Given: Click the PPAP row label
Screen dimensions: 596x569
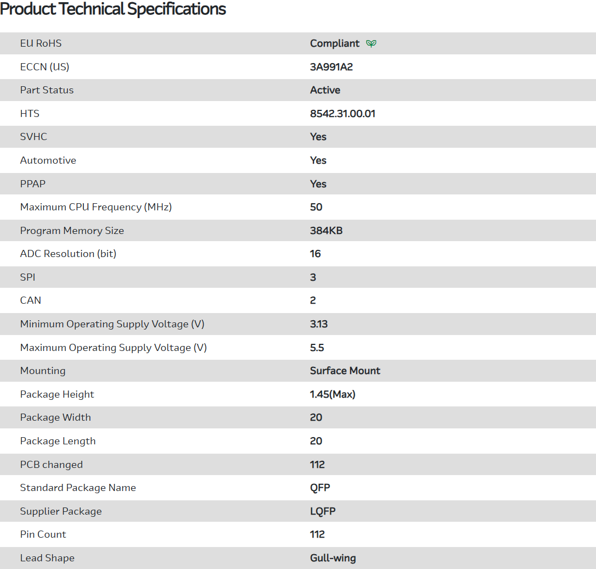Looking at the screenshot, I should 32,184.
